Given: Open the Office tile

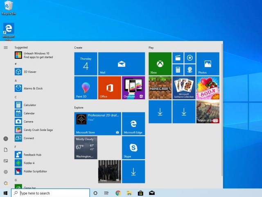Looking at the screenshot, I should (109, 88).
